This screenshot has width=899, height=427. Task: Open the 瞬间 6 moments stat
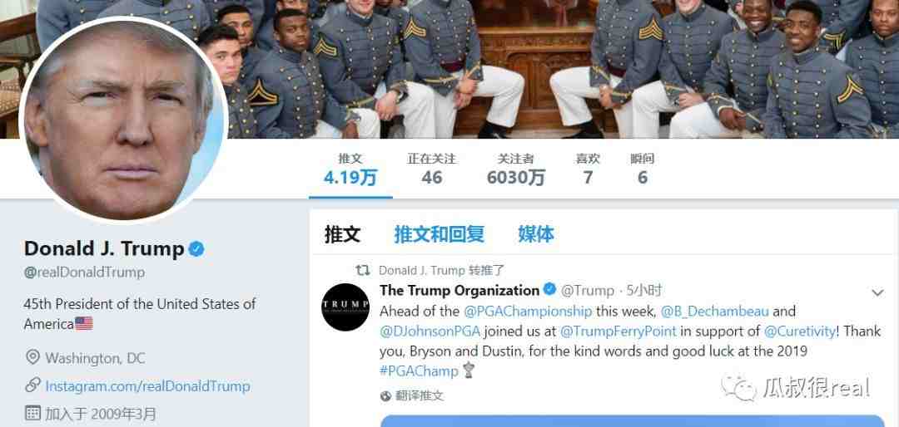coord(642,169)
